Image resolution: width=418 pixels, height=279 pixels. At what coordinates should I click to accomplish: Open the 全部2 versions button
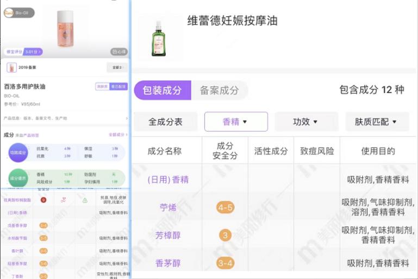[x=117, y=68]
